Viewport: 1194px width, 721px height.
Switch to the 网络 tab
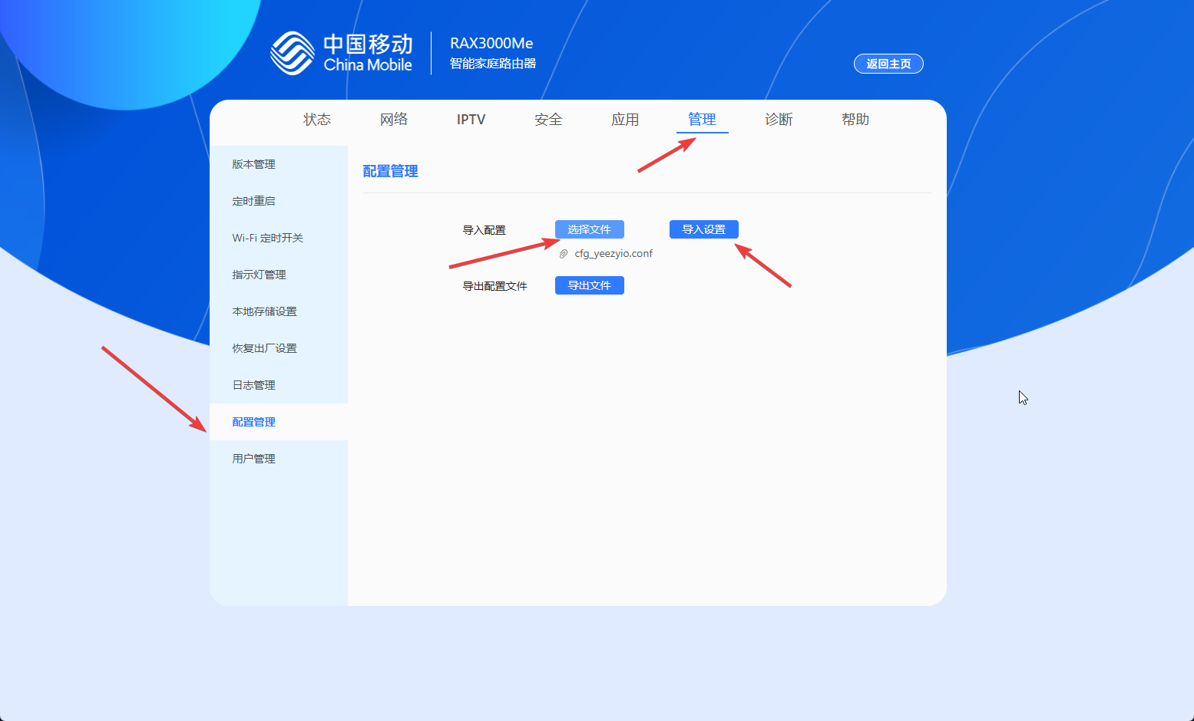pyautogui.click(x=394, y=120)
